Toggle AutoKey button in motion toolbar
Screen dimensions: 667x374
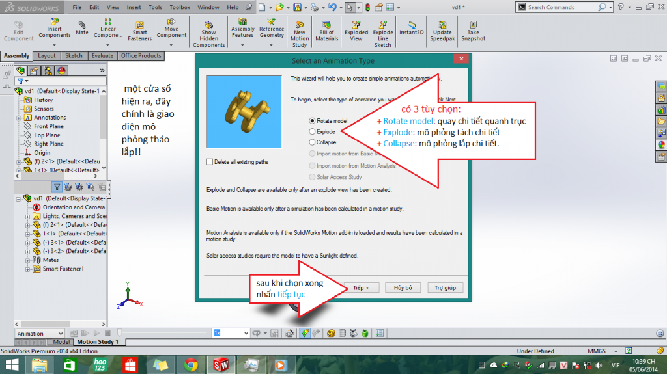click(x=305, y=333)
